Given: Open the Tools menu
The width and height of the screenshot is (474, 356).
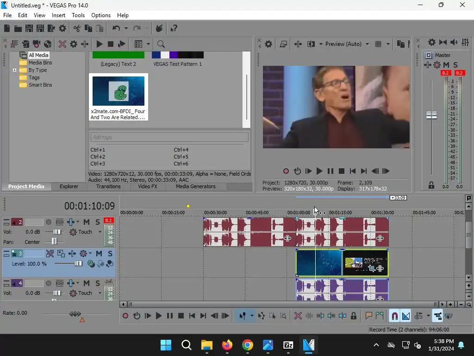Looking at the screenshot, I should pos(78,15).
